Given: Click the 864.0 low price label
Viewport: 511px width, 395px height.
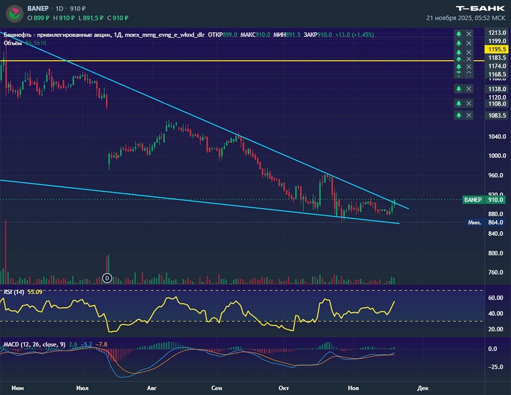Looking at the screenshot, I should (x=495, y=223).
